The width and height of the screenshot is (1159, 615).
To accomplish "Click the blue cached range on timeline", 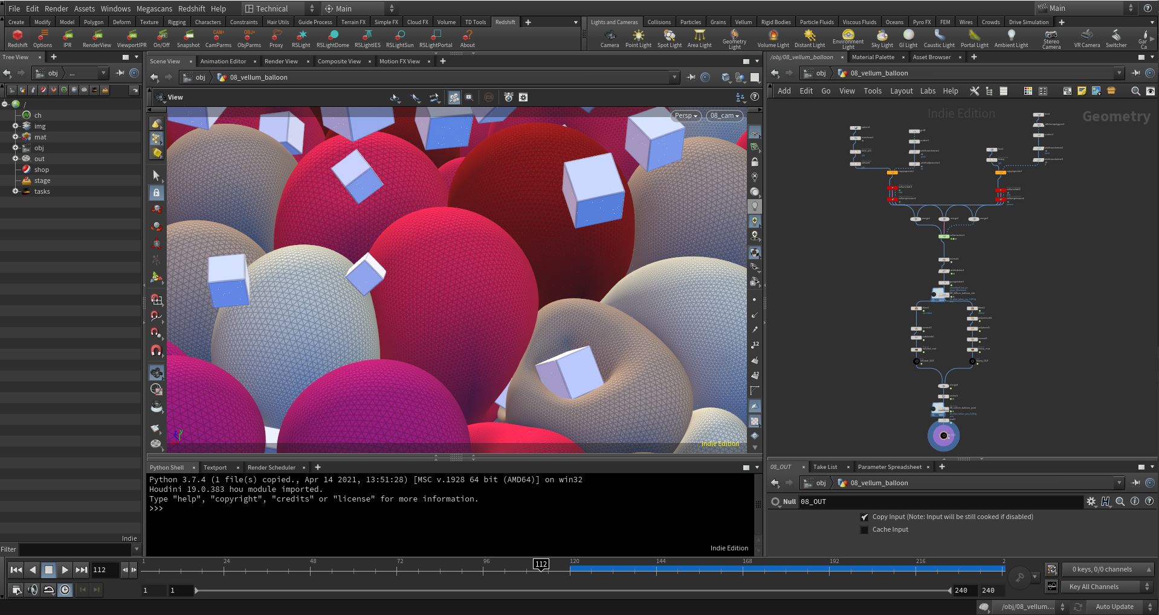I will (787, 569).
